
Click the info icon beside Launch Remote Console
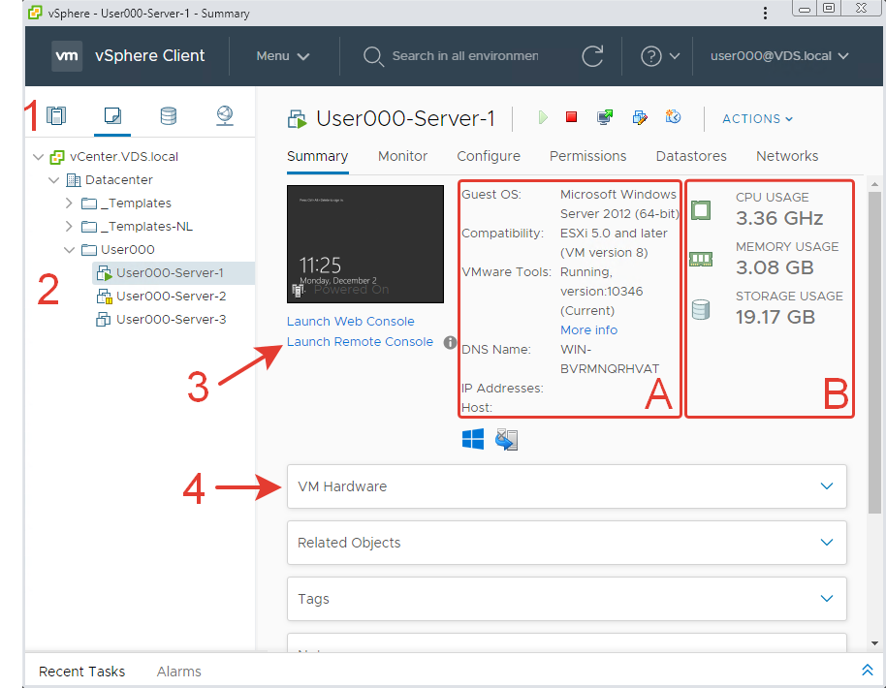(x=450, y=342)
